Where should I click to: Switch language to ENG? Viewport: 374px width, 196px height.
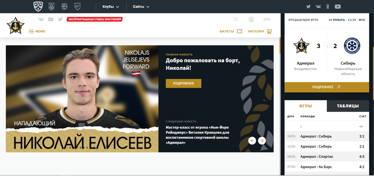click(267, 19)
